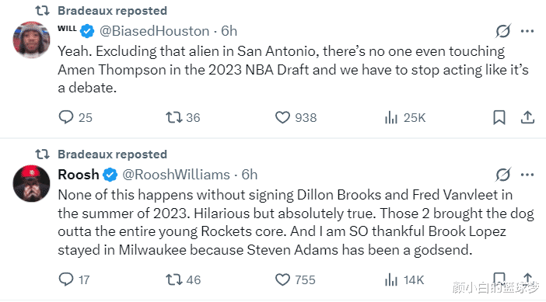The image size is (546, 302).
Task: Open first Bradeaux reposted label
Action: point(112,11)
